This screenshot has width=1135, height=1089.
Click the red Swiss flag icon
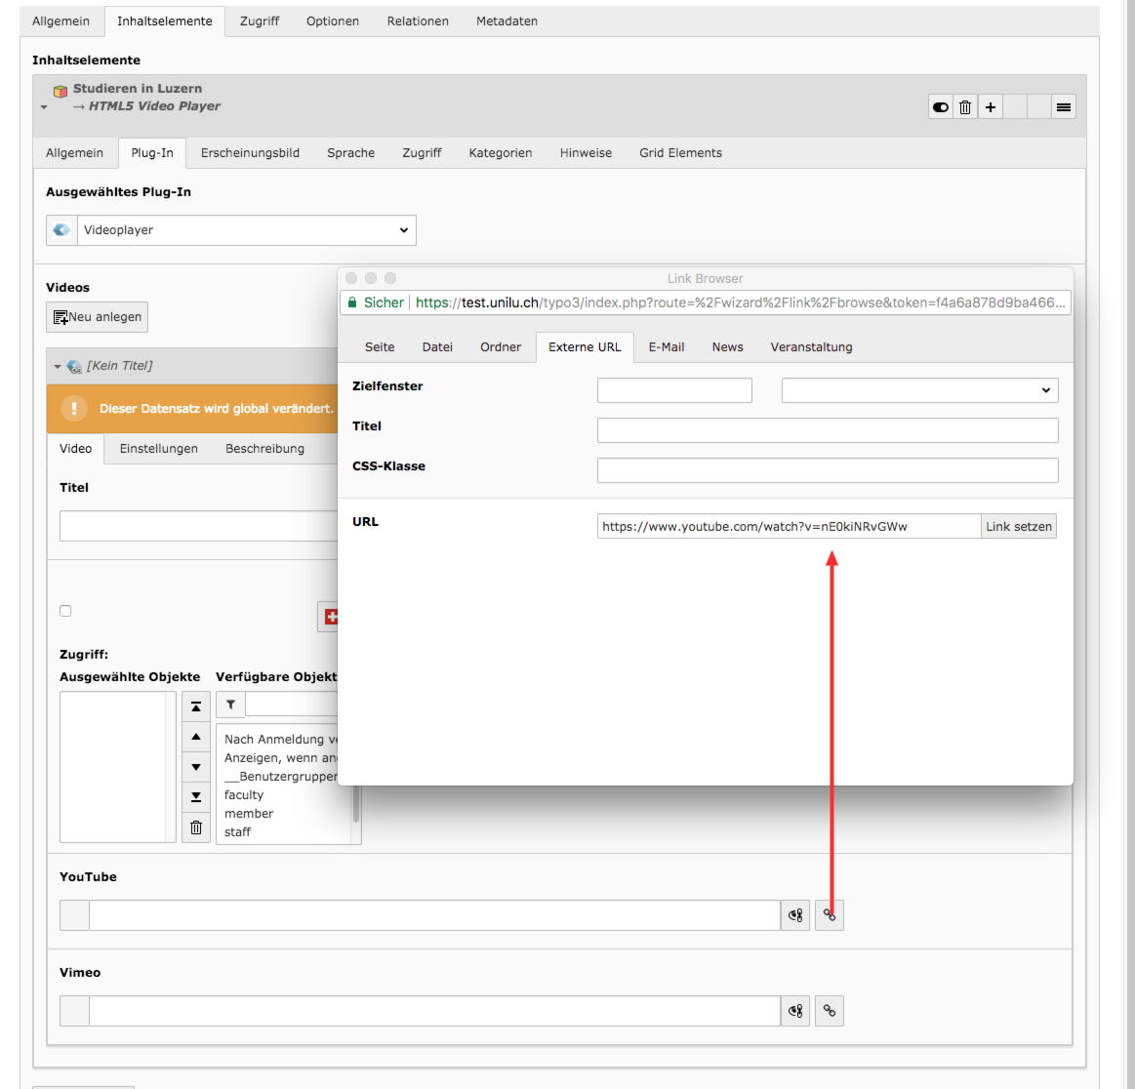332,617
